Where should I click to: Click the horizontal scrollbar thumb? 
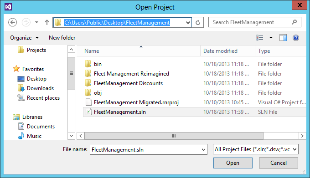174,136
